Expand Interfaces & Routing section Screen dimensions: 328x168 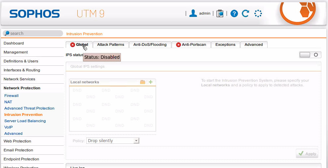point(33,70)
